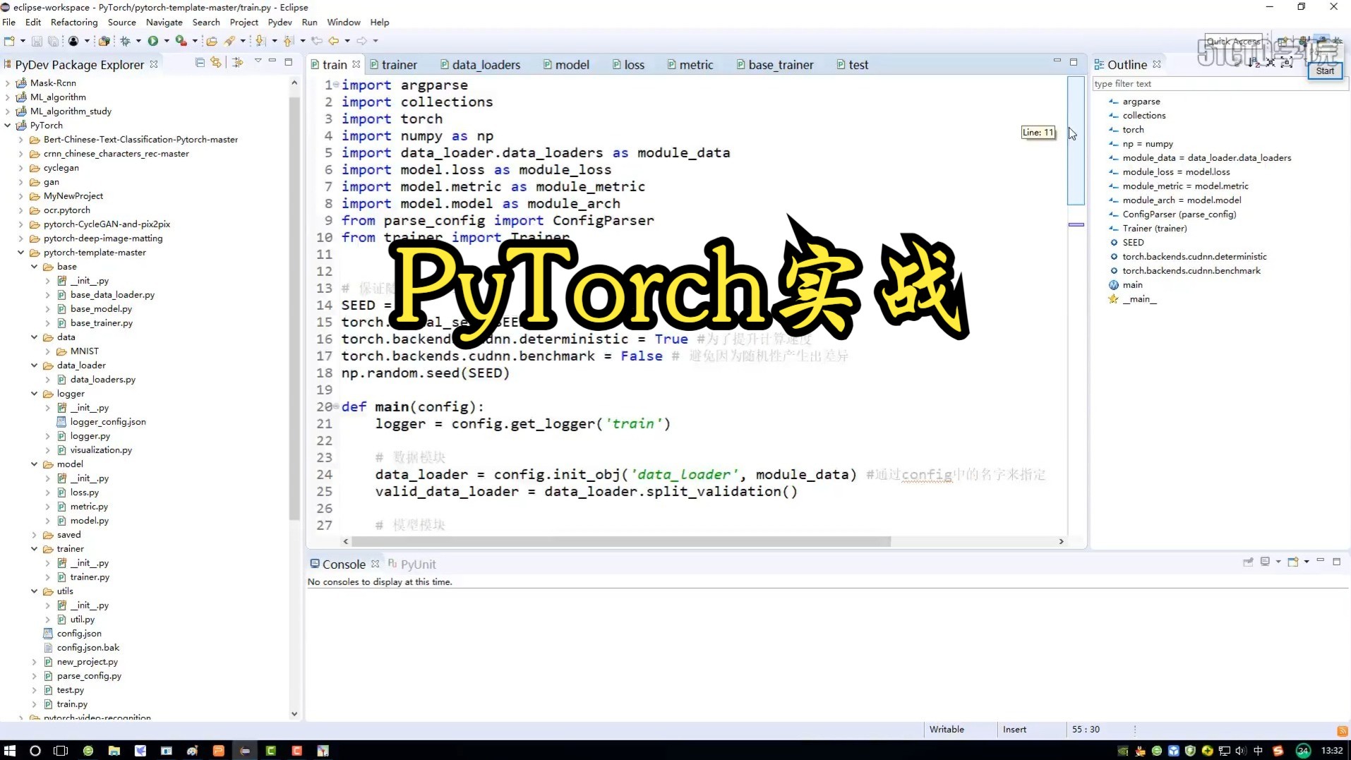Image resolution: width=1351 pixels, height=760 pixels.
Task: Expand the cyclegan folder
Action: click(21, 168)
